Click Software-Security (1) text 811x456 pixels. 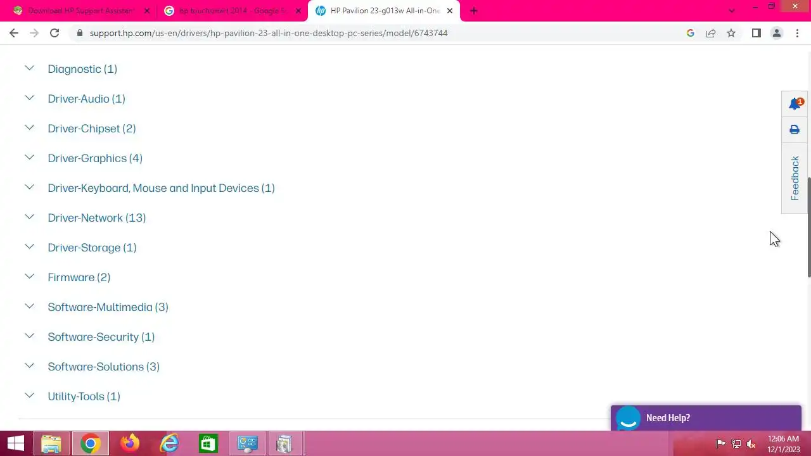coord(101,337)
